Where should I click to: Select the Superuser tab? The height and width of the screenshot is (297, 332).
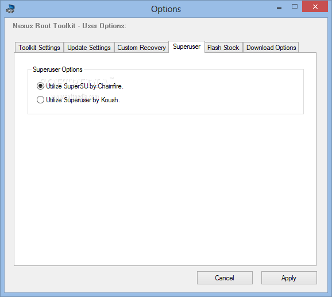pos(187,47)
